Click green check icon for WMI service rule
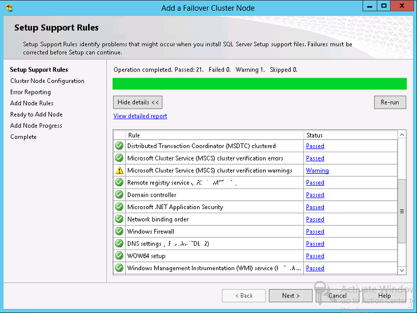 click(x=119, y=268)
